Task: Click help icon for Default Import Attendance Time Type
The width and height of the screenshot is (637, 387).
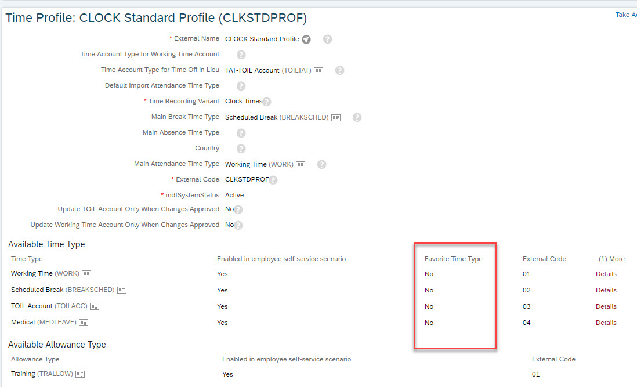Action: [x=241, y=86]
